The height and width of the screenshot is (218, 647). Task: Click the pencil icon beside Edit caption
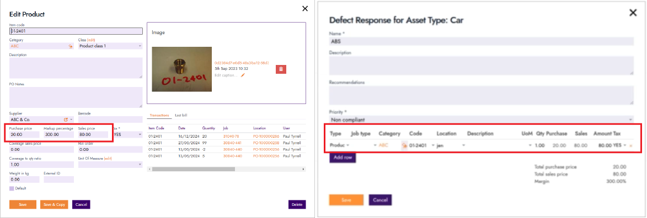(243, 75)
